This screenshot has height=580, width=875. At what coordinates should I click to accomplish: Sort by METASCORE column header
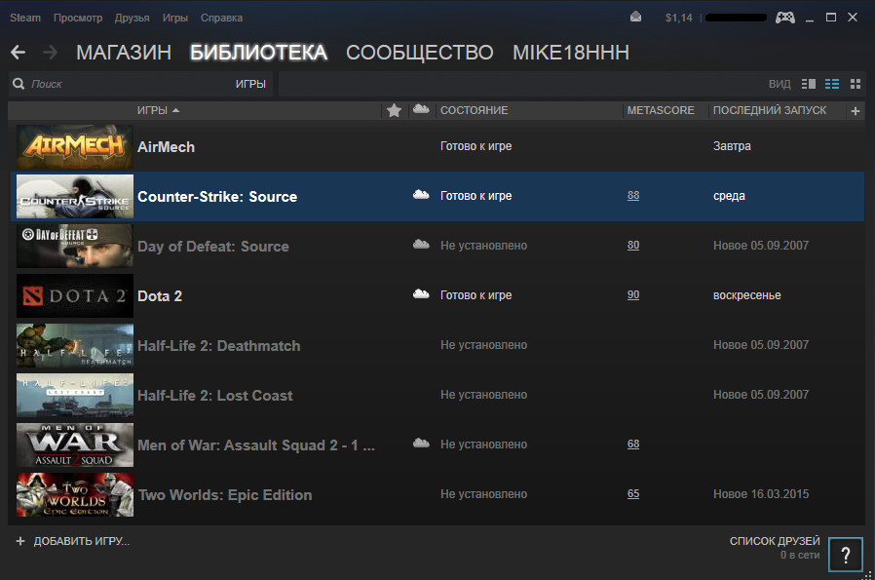[661, 110]
